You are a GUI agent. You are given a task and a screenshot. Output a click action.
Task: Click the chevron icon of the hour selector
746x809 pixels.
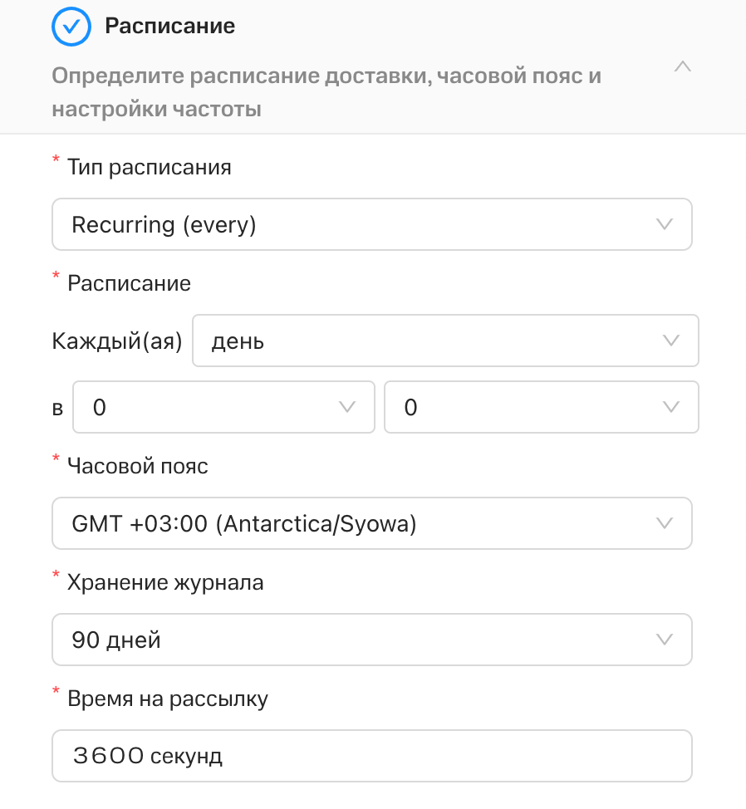click(x=347, y=407)
